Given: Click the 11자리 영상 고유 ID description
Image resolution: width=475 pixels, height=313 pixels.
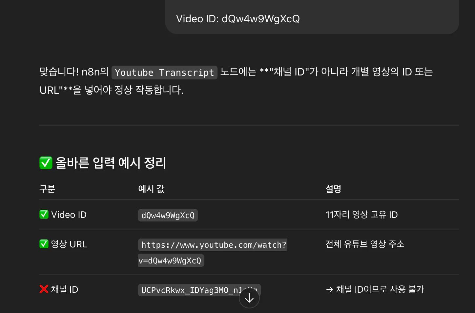Looking at the screenshot, I should [361, 215].
